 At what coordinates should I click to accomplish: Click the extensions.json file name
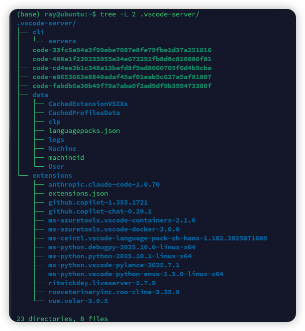[78, 194]
